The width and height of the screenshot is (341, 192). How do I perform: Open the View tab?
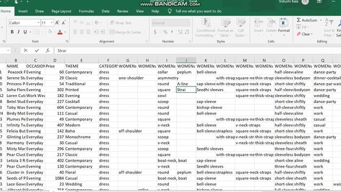point(140,11)
